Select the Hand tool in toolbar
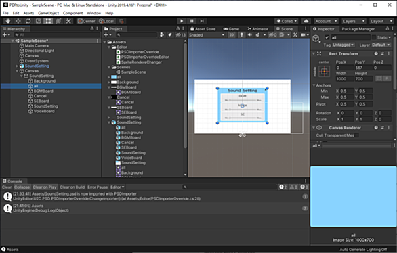This screenshot has width=397, height=253. (x=8, y=21)
